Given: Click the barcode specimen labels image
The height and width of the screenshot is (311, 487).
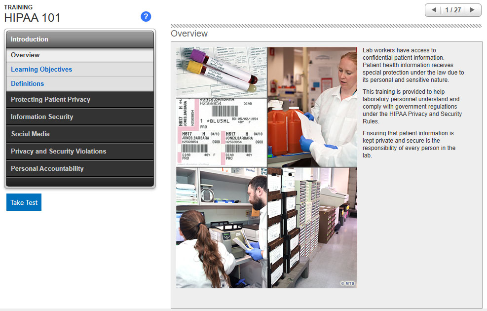Looking at the screenshot, I should tap(222, 132).
